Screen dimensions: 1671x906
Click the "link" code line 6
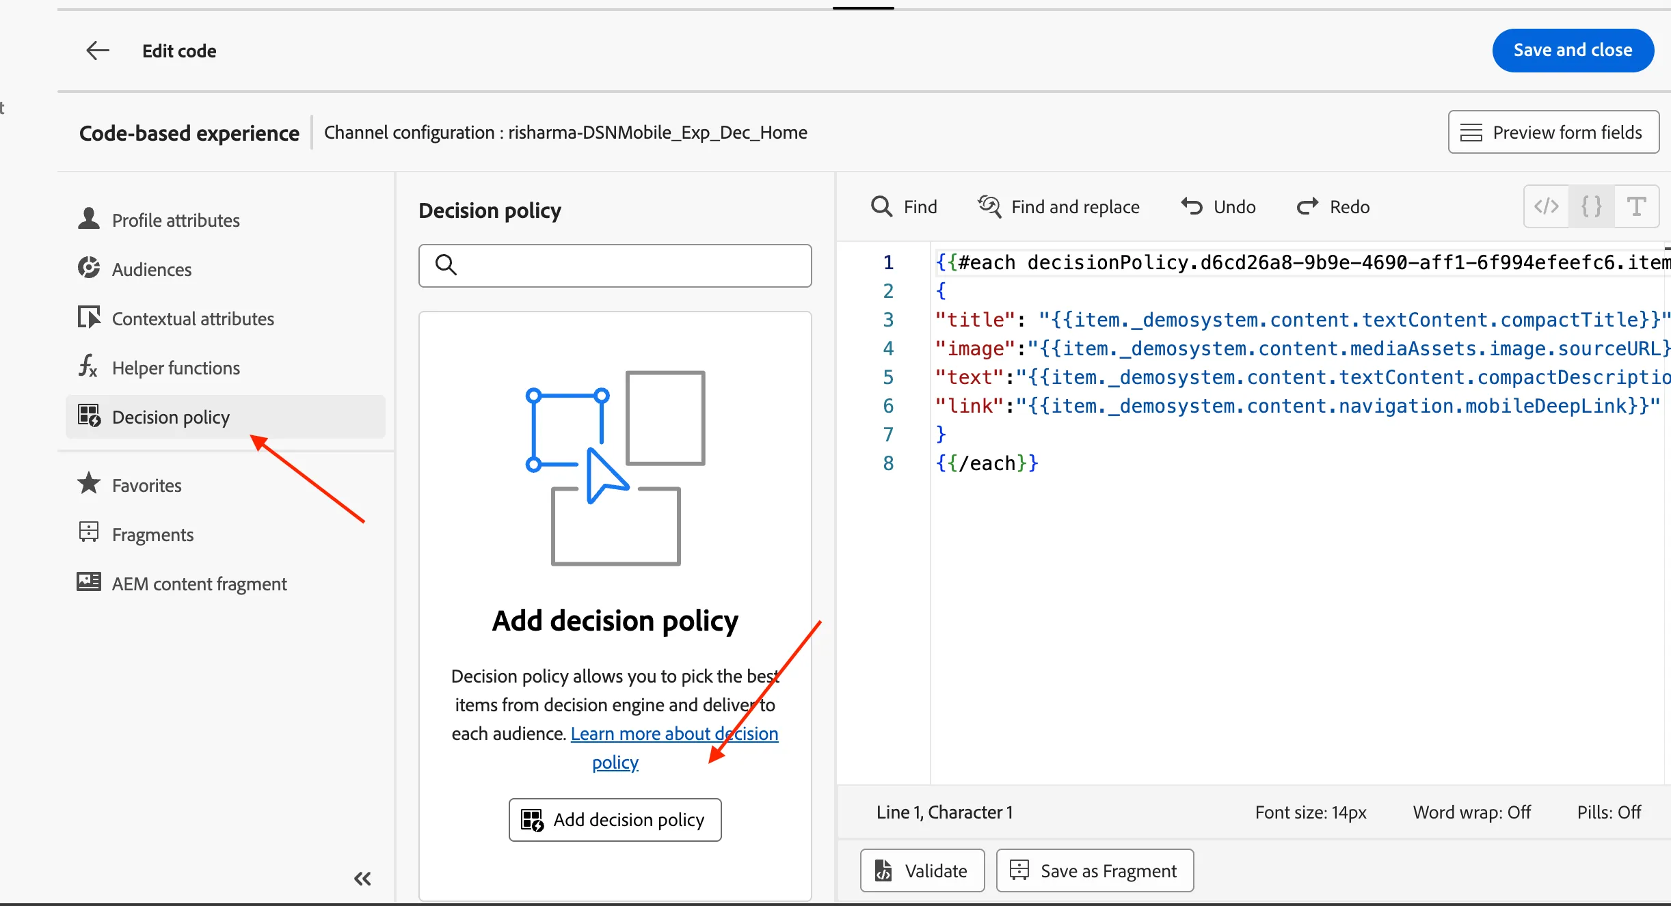tap(1298, 406)
